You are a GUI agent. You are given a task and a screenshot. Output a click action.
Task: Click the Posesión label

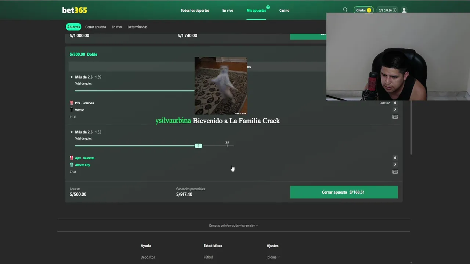385,103
